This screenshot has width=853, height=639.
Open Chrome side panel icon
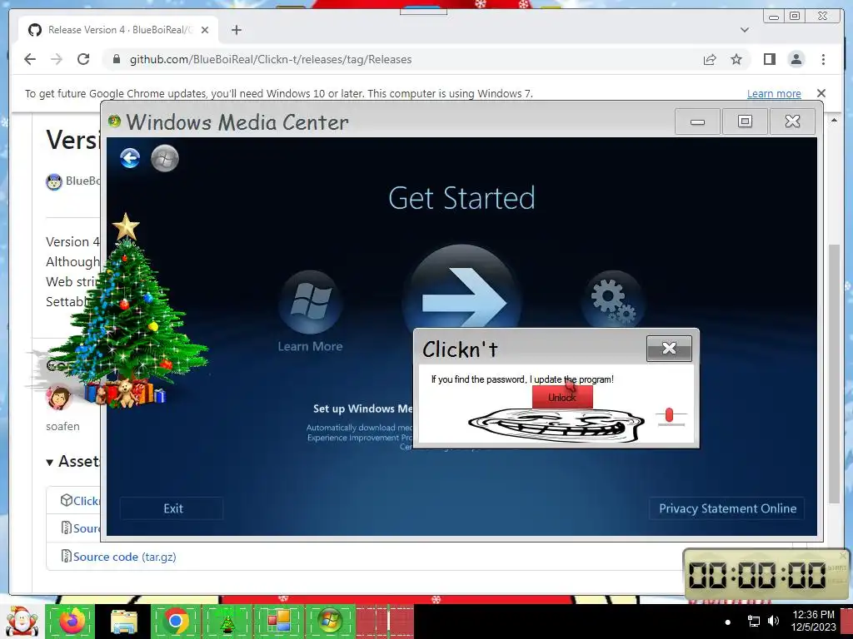769,59
